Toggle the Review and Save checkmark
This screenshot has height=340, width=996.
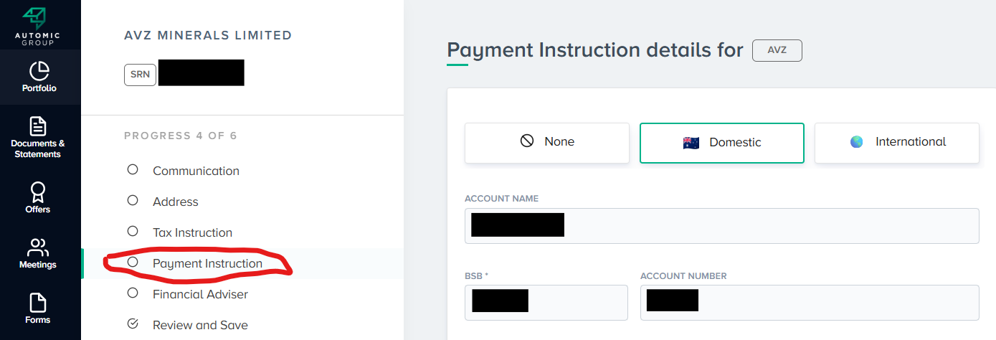tap(133, 324)
